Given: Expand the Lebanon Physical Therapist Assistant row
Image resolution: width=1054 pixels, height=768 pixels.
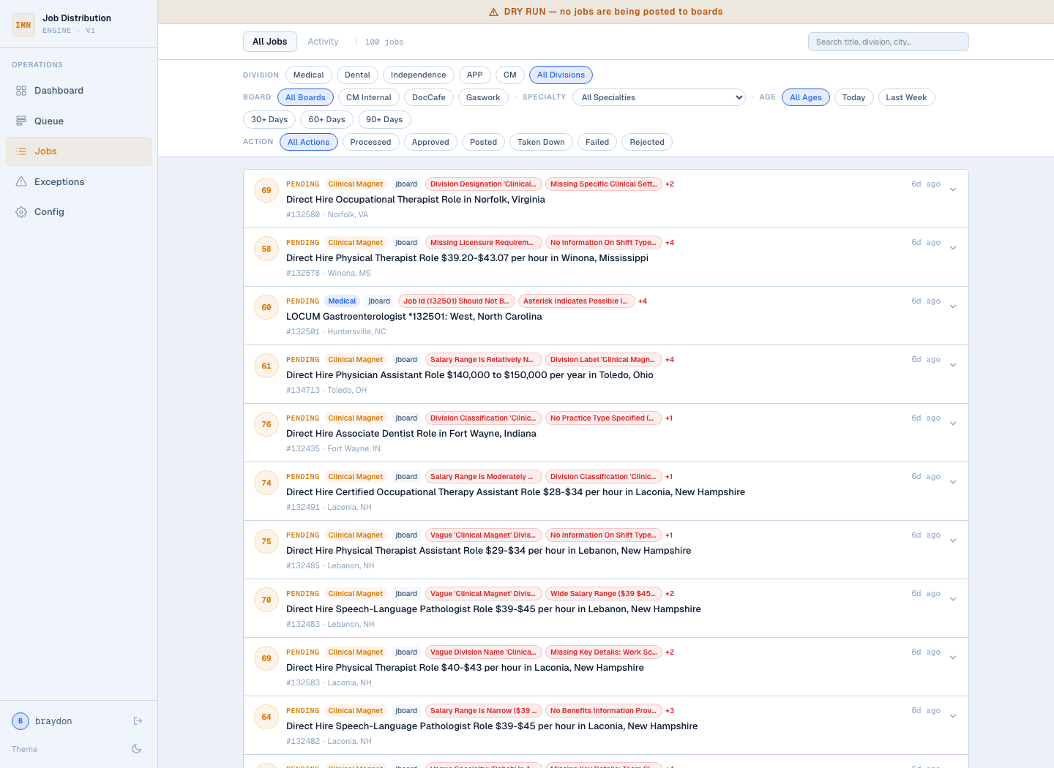Looking at the screenshot, I should tap(953, 541).
